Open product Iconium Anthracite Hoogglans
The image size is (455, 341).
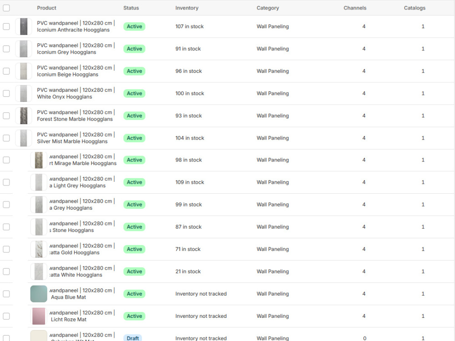tap(76, 26)
